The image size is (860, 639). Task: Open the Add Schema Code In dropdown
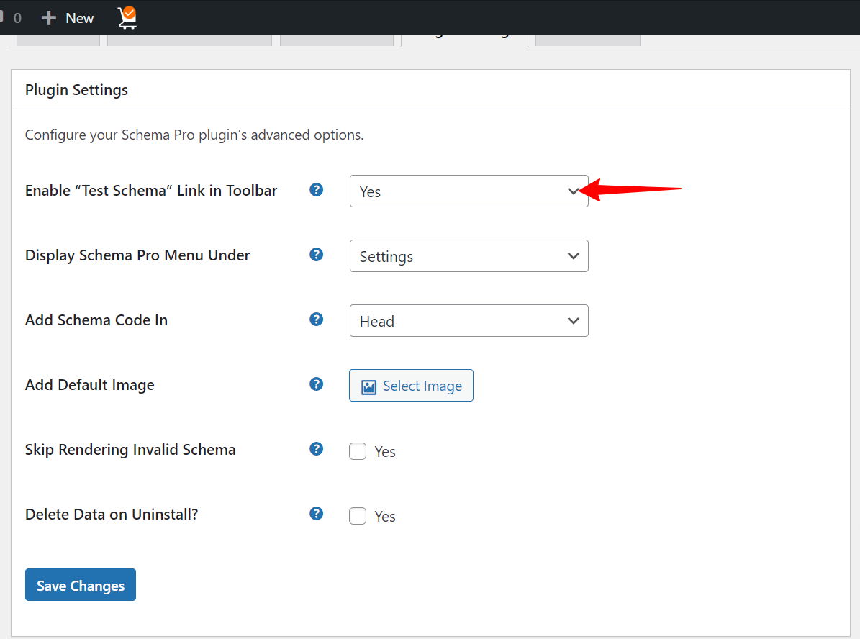click(469, 321)
